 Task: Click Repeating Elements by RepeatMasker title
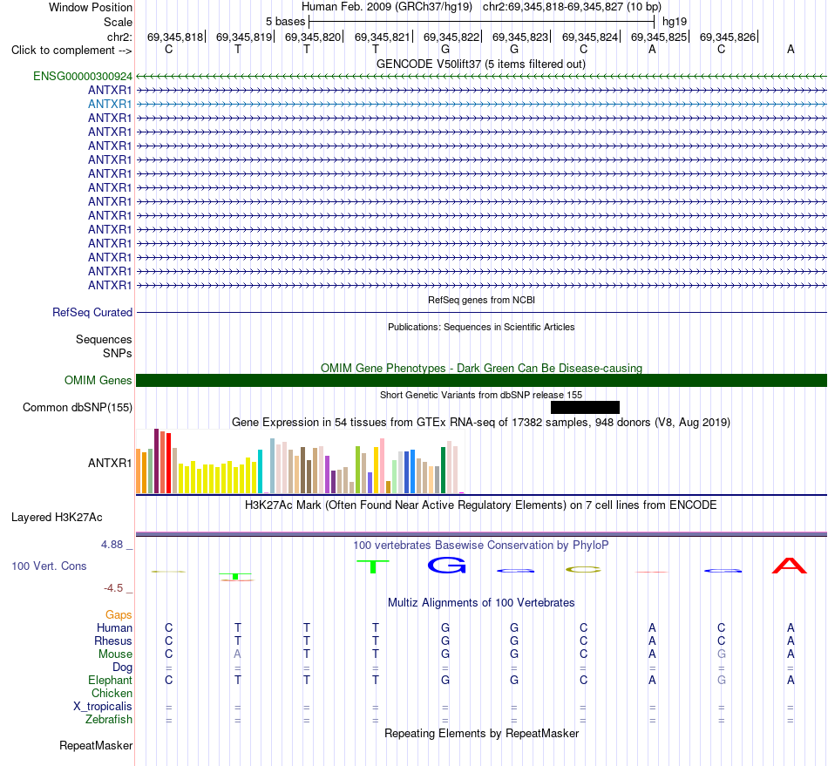(x=481, y=733)
